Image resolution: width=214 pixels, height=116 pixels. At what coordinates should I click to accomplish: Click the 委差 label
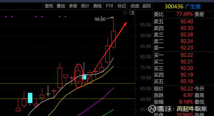point(199,14)
